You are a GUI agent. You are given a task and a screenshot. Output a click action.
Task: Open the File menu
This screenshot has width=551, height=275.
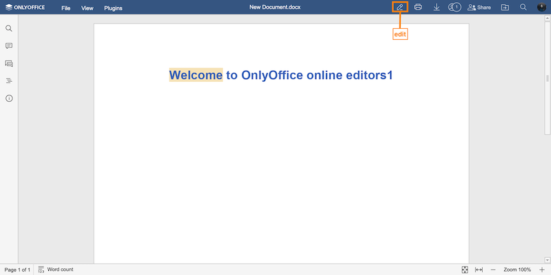pos(65,8)
